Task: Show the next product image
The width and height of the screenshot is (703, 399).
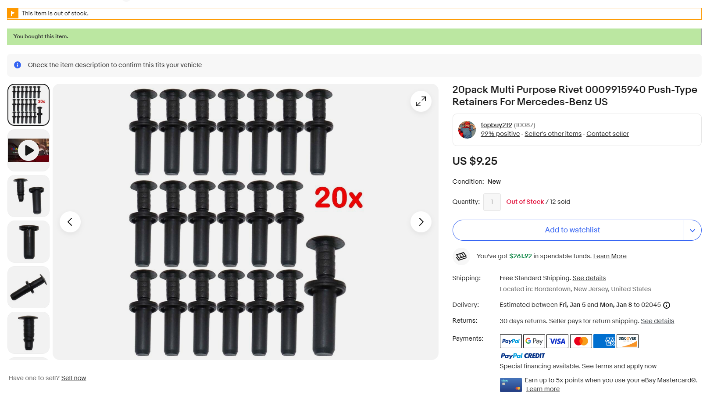Action: [421, 222]
